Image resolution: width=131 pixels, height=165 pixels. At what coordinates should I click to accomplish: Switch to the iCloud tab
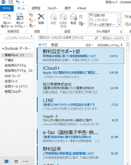pyautogui.click(x=82, y=8)
